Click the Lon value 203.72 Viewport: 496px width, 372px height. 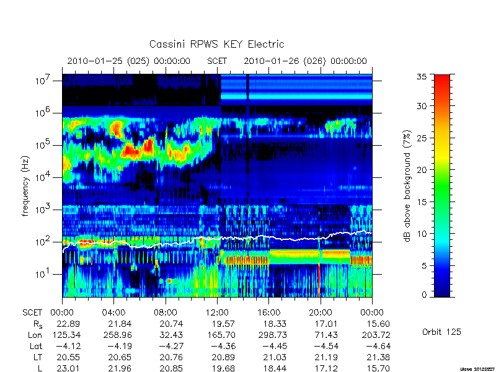(x=376, y=335)
